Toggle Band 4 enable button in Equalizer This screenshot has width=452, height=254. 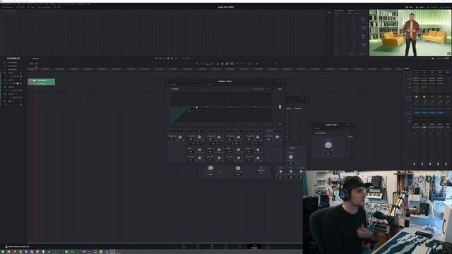coord(230,131)
